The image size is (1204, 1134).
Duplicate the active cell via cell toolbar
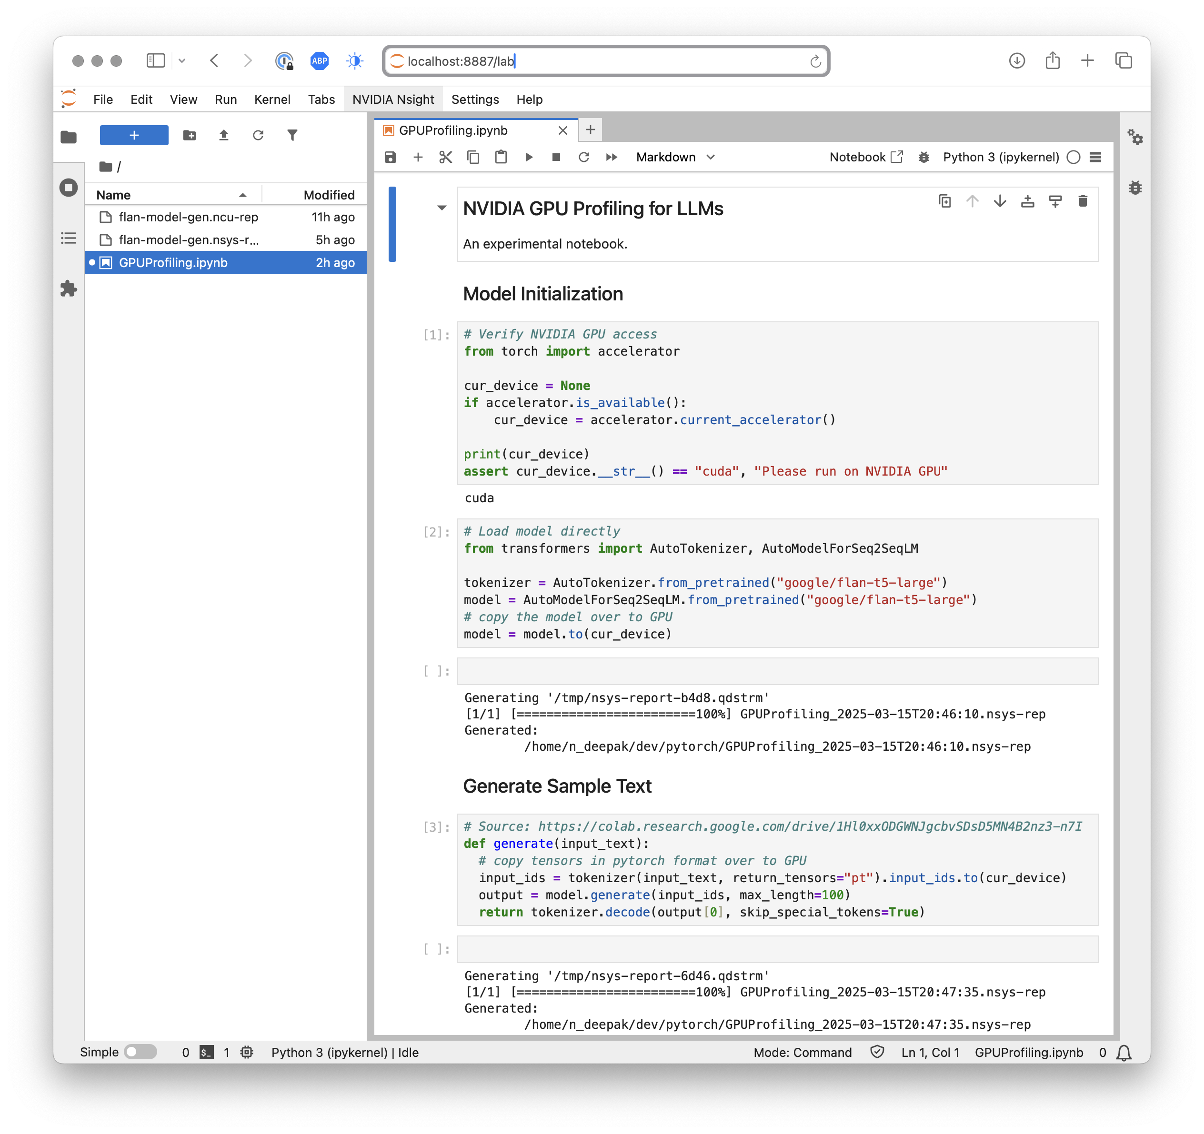coord(945,201)
